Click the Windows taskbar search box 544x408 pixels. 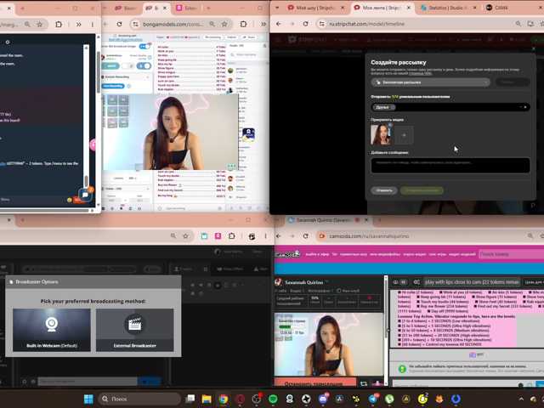139,399
